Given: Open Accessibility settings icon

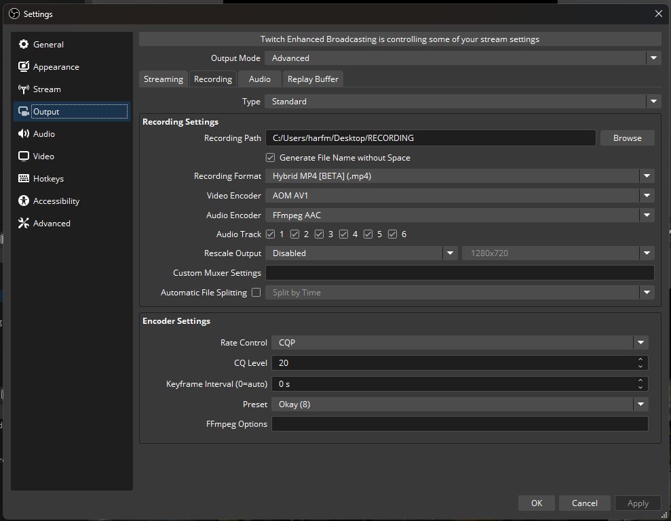Looking at the screenshot, I should click(24, 201).
